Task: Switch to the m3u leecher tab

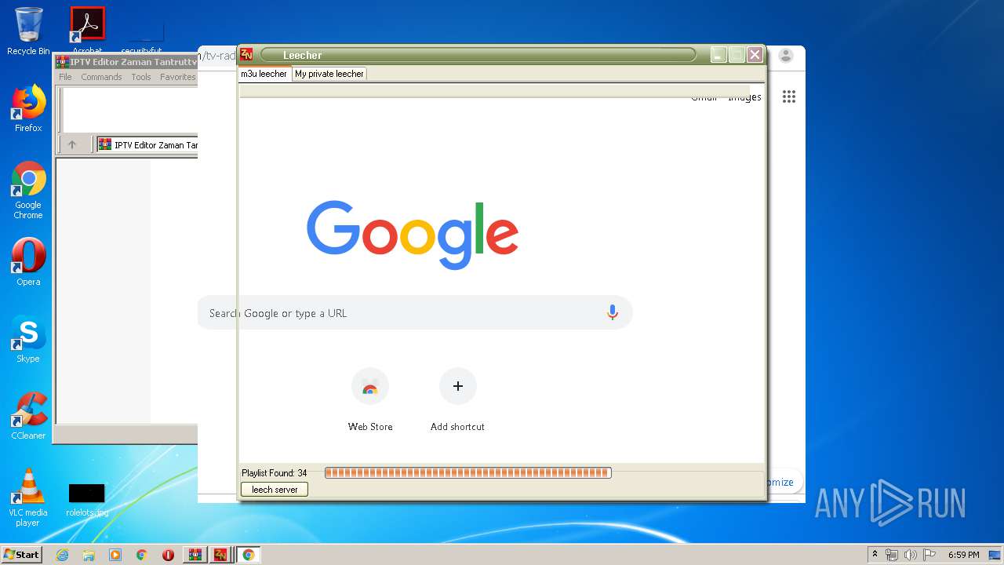Action: point(264,74)
